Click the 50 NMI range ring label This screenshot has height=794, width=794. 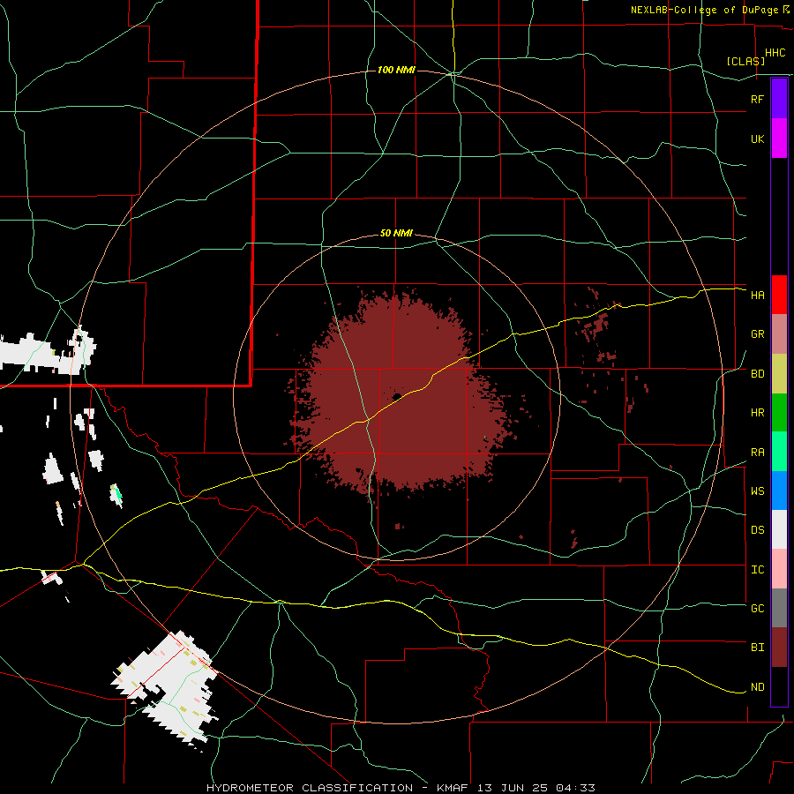coord(396,233)
